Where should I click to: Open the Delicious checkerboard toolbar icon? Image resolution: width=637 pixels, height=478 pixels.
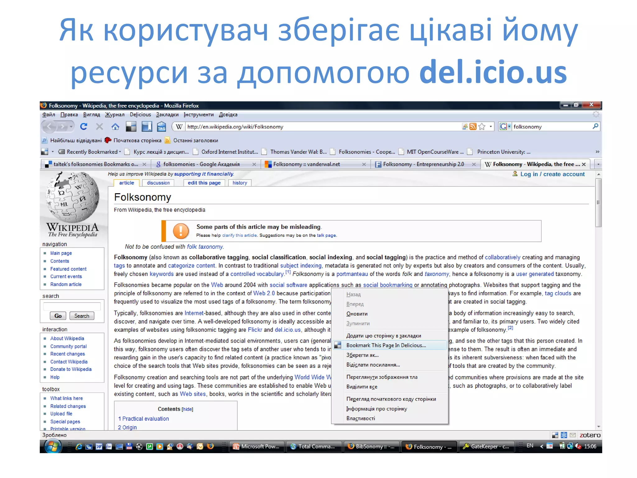131,126
